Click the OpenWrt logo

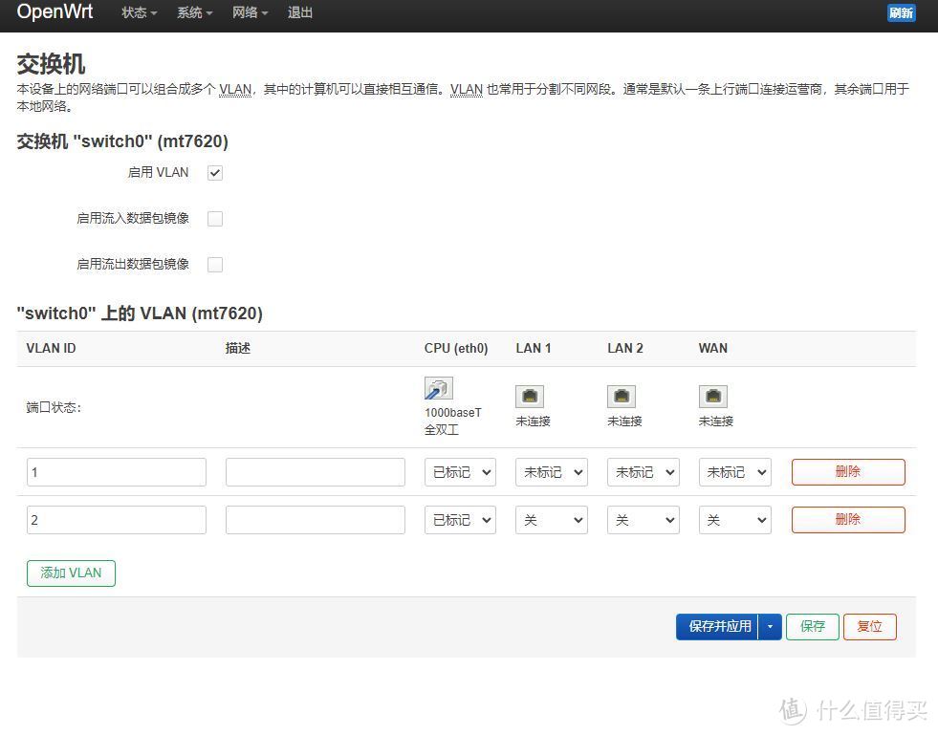click(55, 12)
